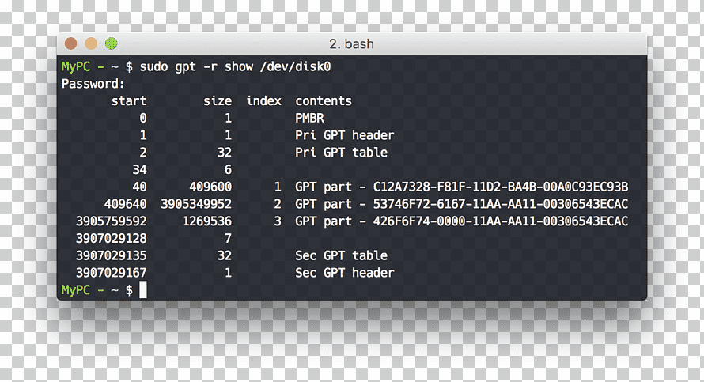Click the 'Sec GPT header' text
The height and width of the screenshot is (382, 704).
[x=344, y=273]
